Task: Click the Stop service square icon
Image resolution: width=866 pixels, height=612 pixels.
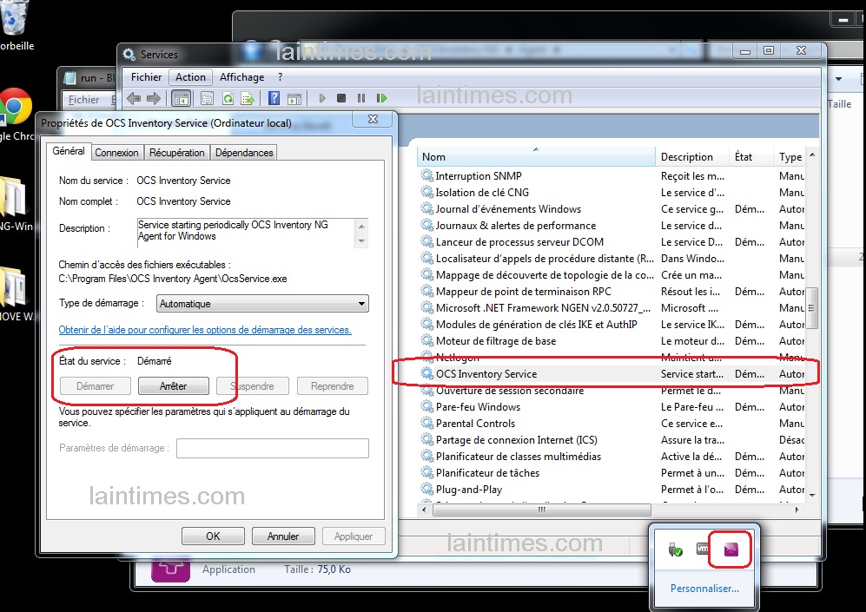Action: coord(341,98)
